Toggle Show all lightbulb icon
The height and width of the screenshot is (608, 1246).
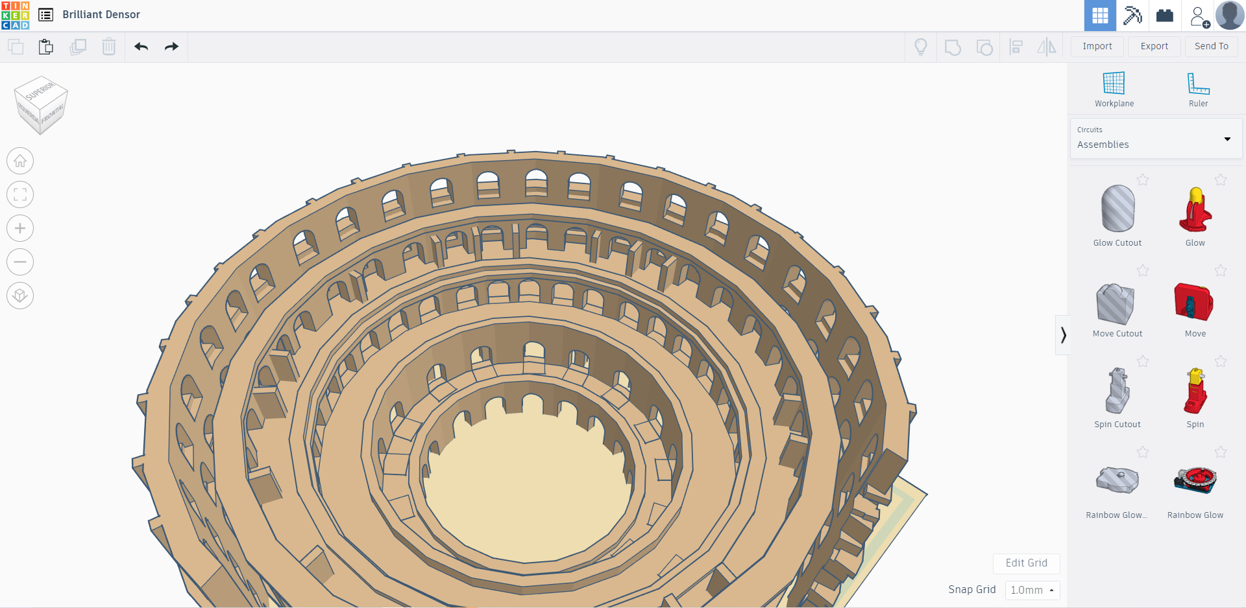point(921,47)
